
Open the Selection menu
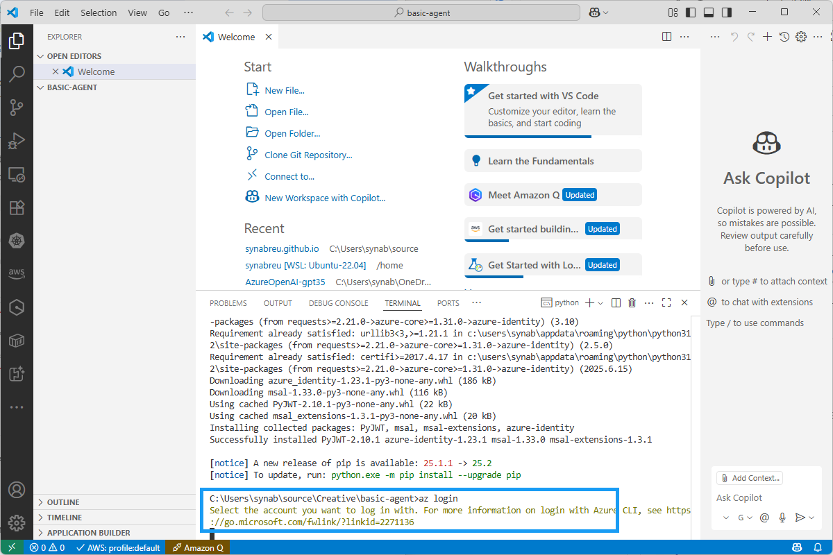click(99, 12)
